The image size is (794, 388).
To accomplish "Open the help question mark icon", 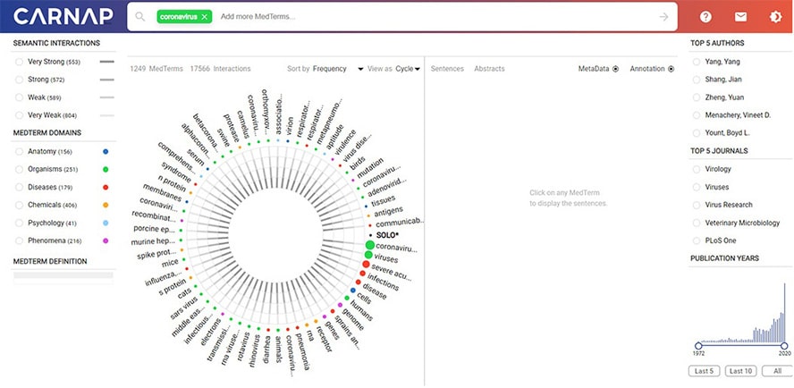I will 705,17.
